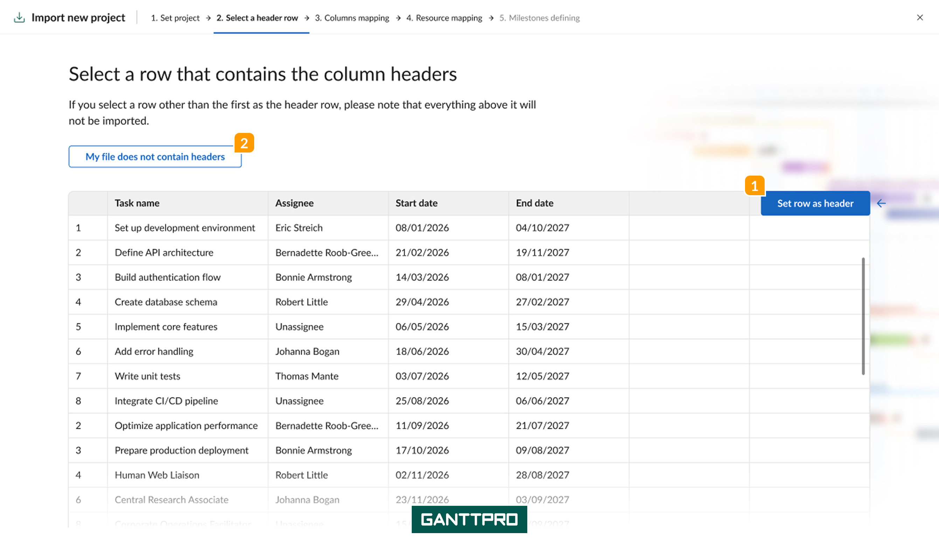
Task: Click the 'Define API architecture' cell
Action: [x=188, y=253]
